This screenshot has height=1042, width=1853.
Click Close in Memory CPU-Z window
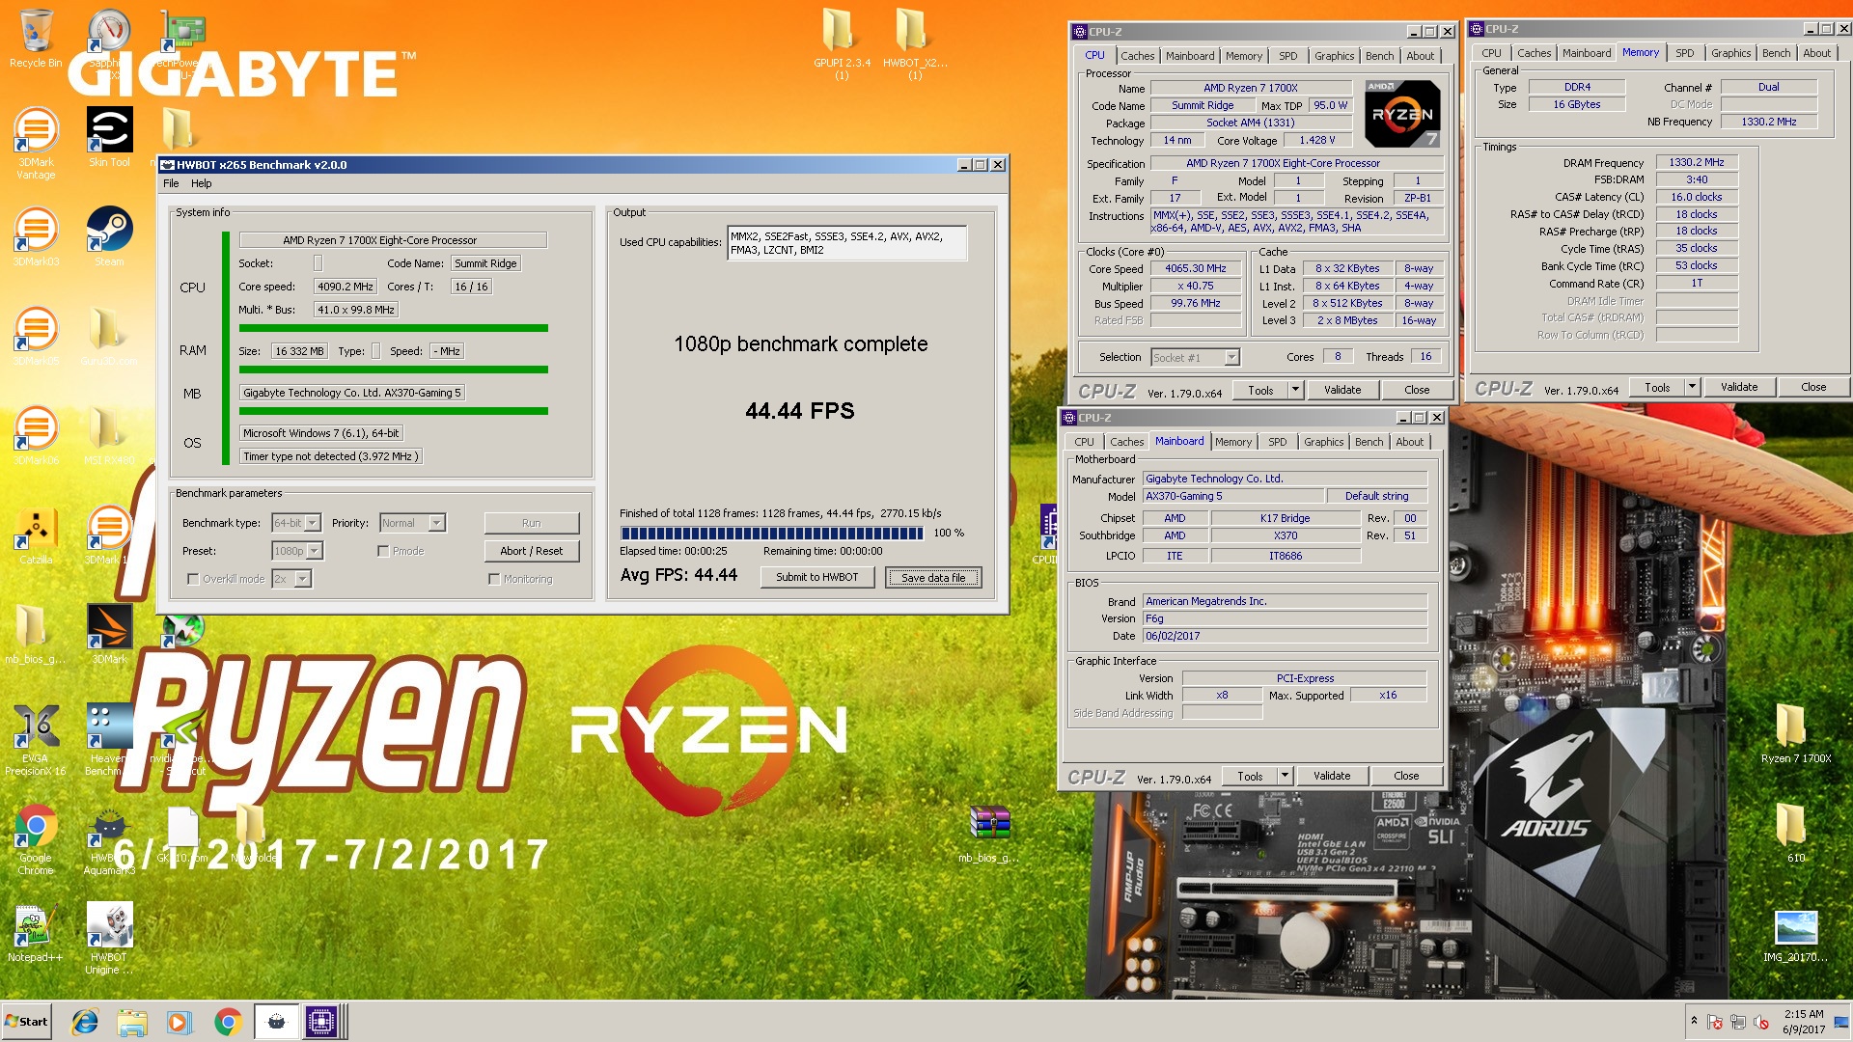point(1813,387)
